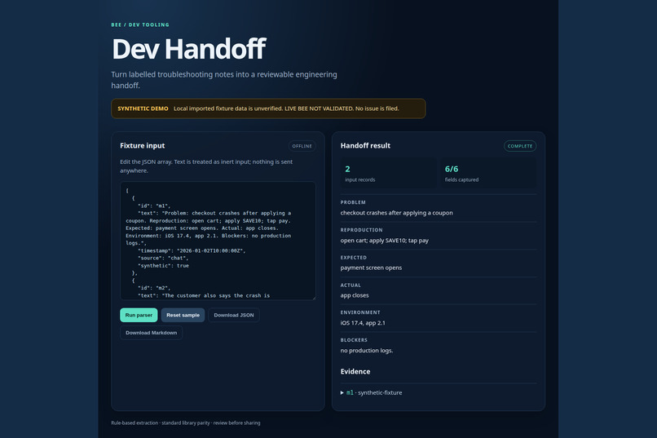
Task: Click the COMPLETE status badge
Action: pyautogui.click(x=520, y=146)
